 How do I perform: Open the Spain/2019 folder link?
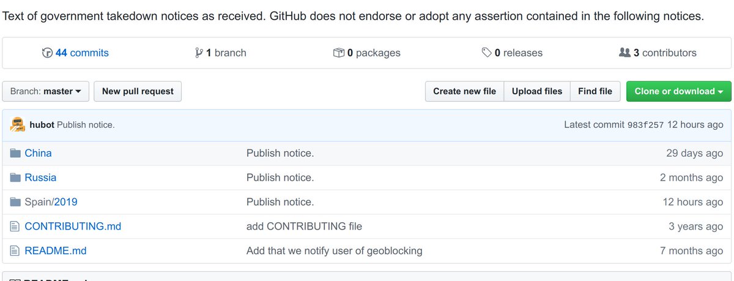(x=65, y=202)
